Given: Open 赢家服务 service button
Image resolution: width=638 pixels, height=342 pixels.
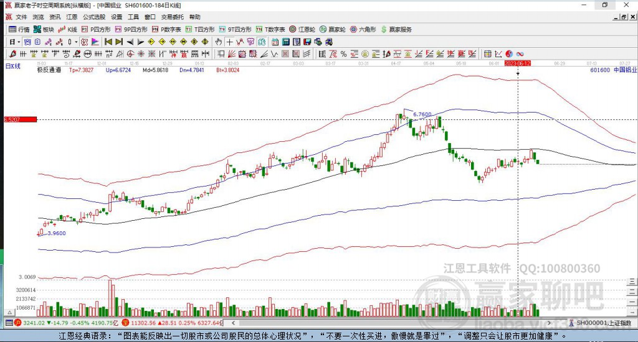Looking at the screenshot, I should [396, 29].
